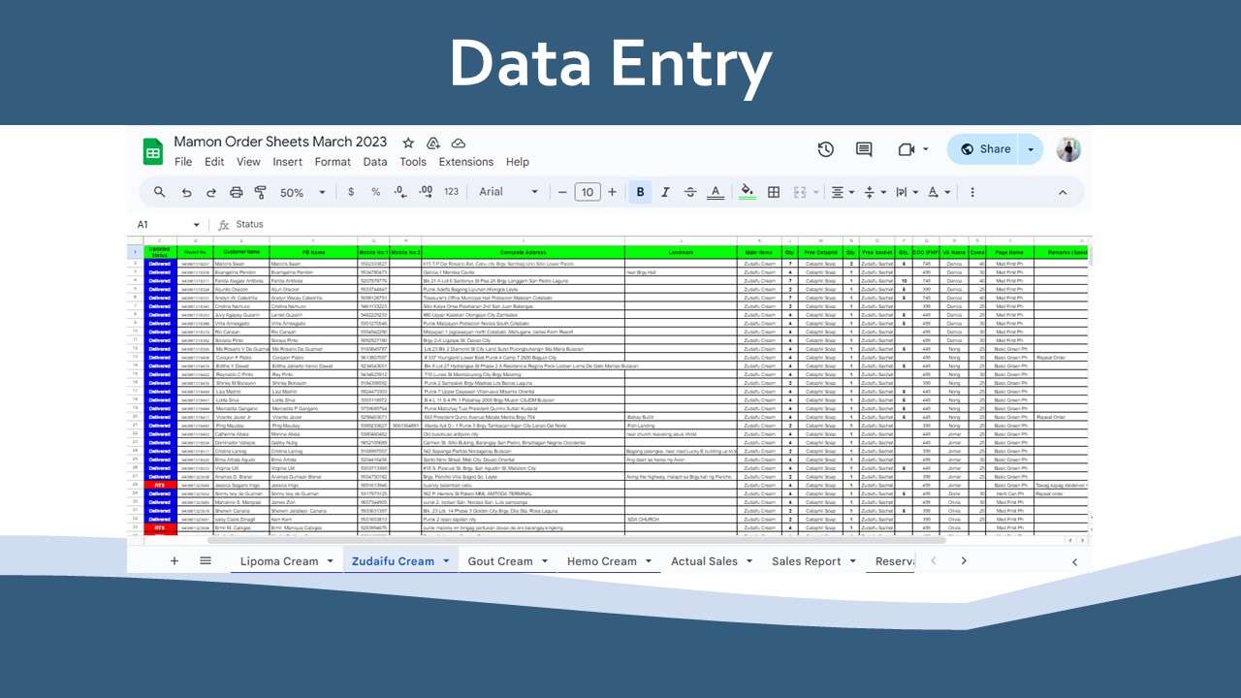Click the search menus magnifier icon
This screenshot has height=698, width=1241.
point(160,192)
